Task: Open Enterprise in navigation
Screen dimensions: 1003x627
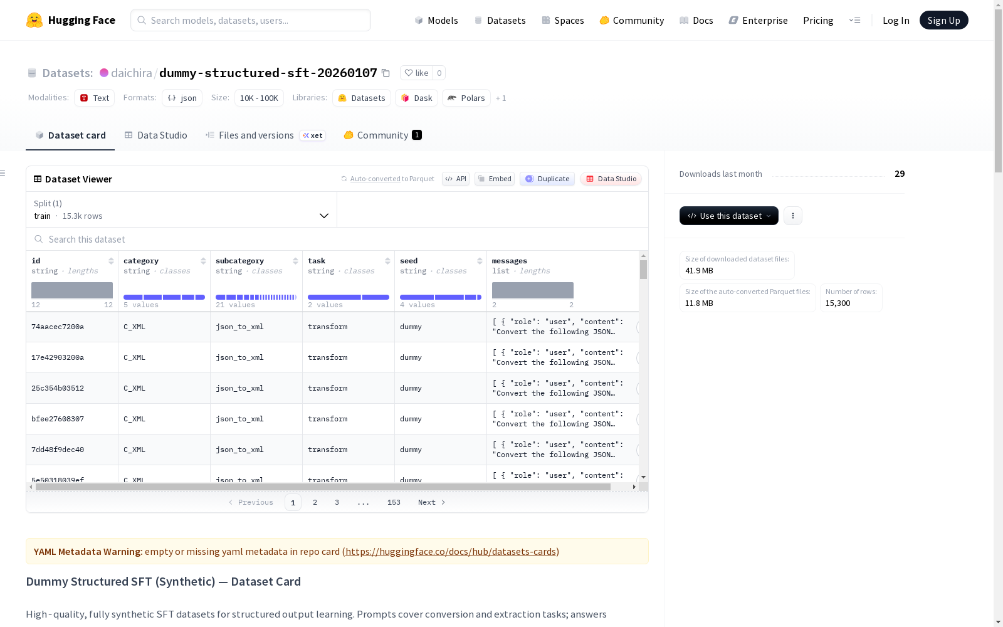Action: coord(759,21)
